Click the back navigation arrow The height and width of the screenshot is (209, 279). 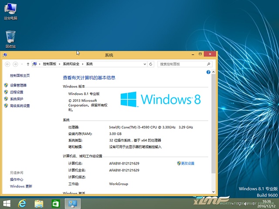[x=7, y=64]
